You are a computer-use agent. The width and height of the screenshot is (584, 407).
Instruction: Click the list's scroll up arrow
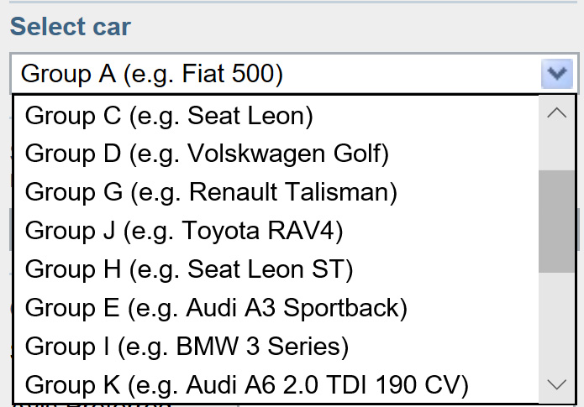556,113
